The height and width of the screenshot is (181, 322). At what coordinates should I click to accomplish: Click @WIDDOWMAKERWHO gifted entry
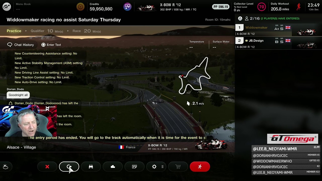pos(286,161)
